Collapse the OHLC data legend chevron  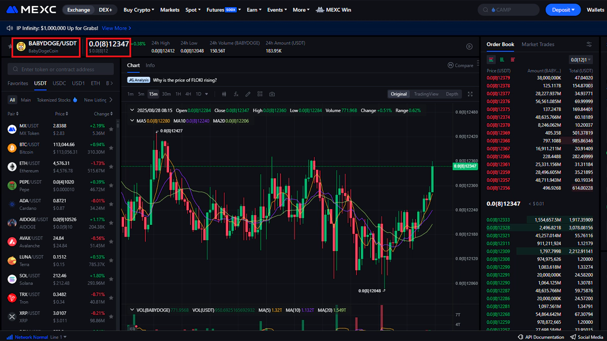point(132,110)
